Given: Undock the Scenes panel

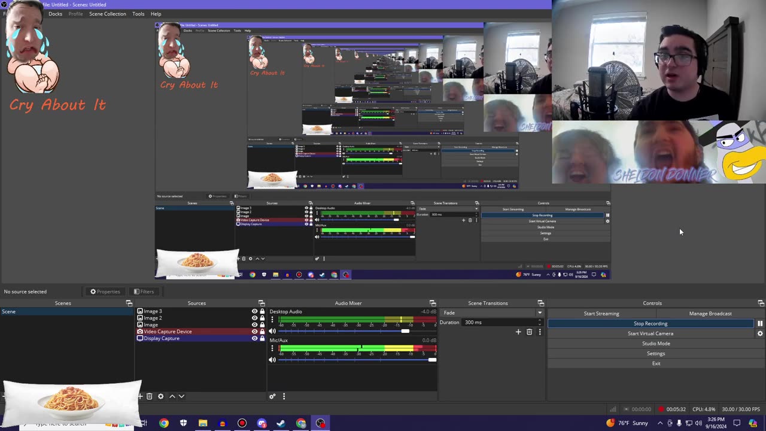Looking at the screenshot, I should 129,303.
